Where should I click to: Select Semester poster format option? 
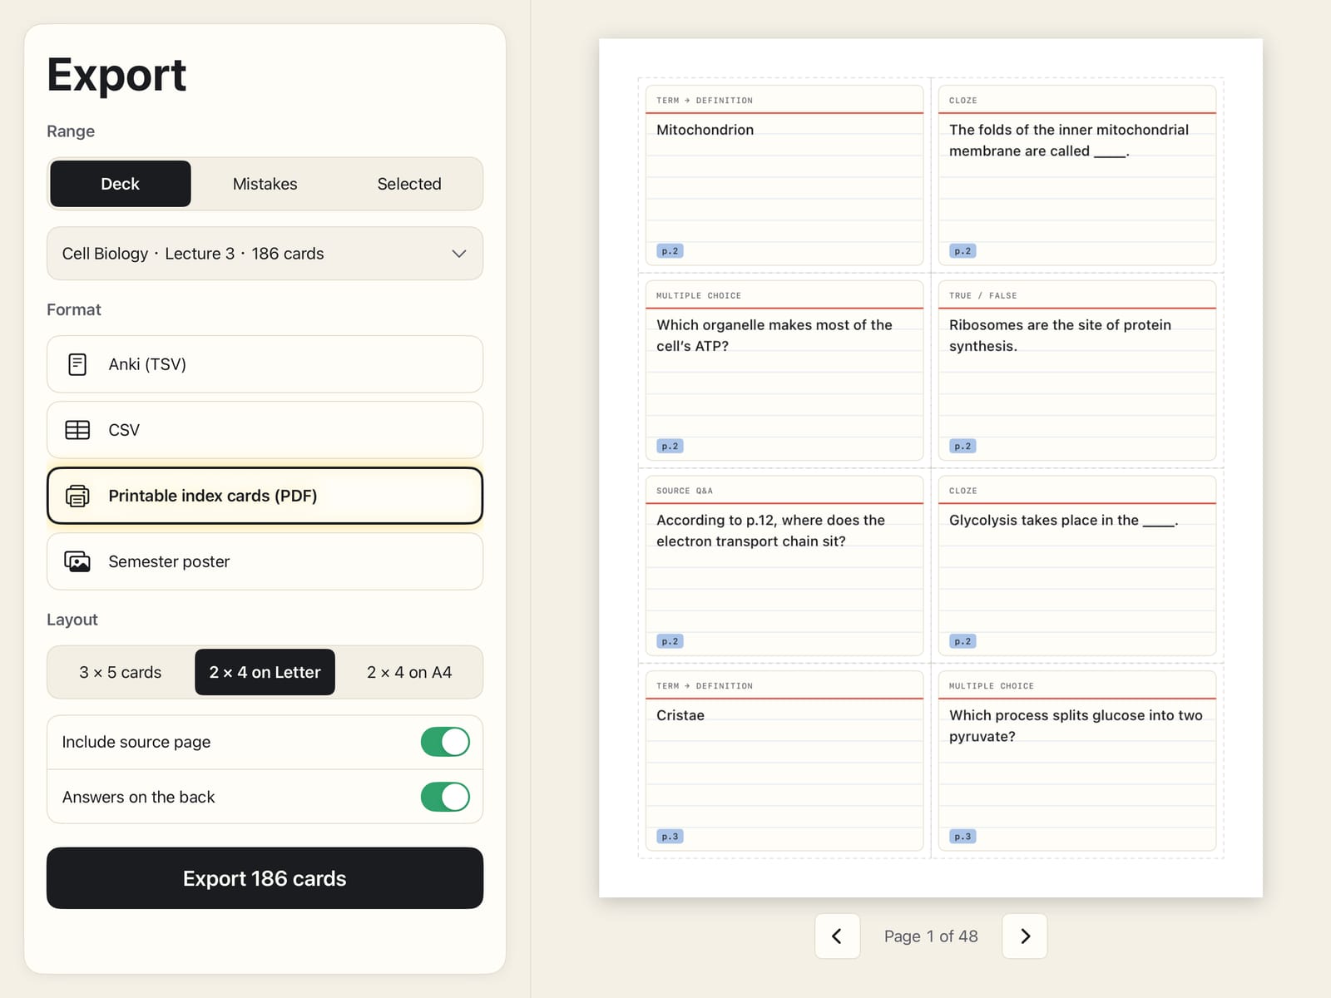tap(265, 561)
